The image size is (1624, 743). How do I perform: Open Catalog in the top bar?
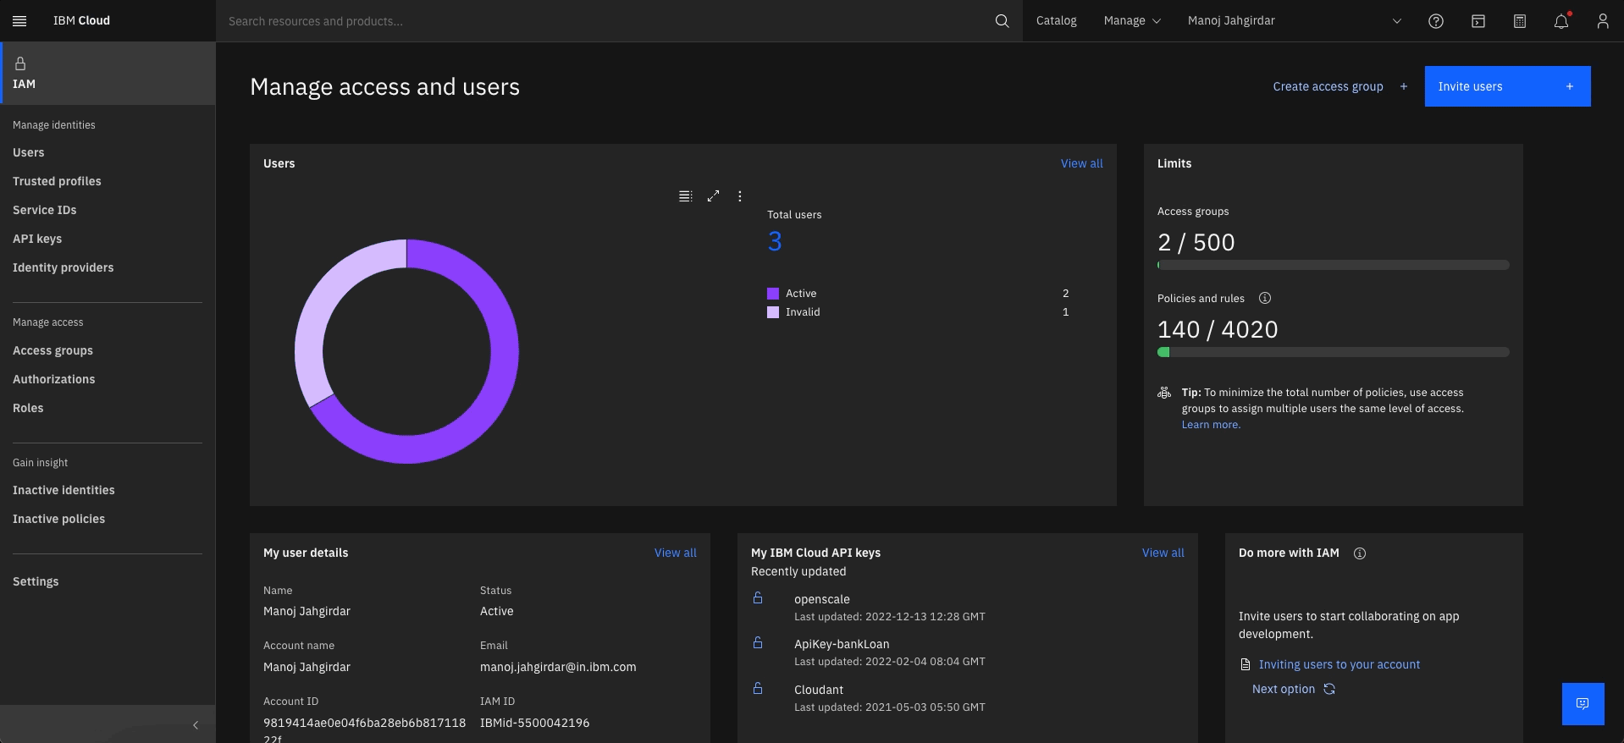[x=1057, y=20]
